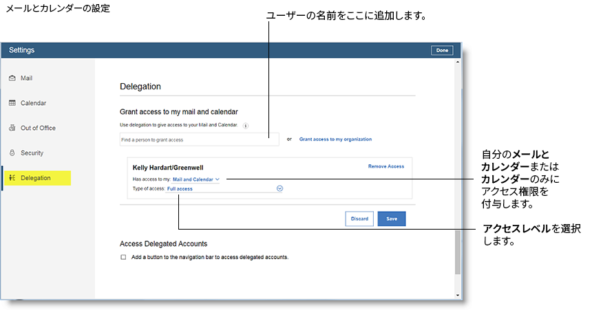Click the scrollbar up arrow
Screen dimensions: 592x310
tap(458, 62)
